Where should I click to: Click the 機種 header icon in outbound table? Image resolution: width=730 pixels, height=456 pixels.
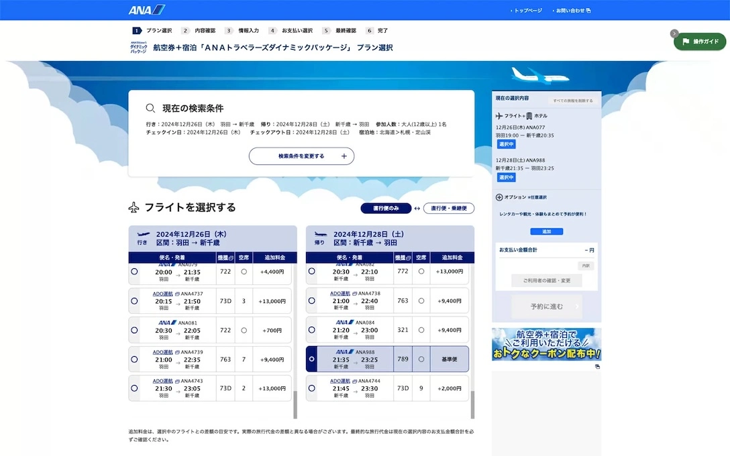pyautogui.click(x=231, y=258)
